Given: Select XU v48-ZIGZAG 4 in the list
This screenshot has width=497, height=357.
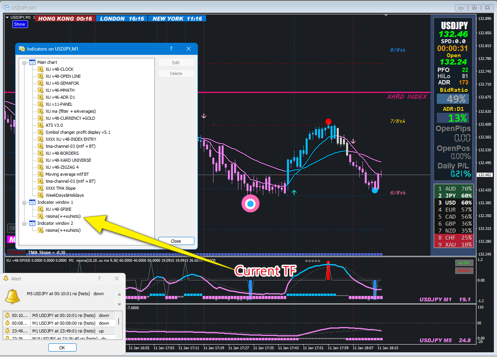Looking at the screenshot, I should (62, 167).
